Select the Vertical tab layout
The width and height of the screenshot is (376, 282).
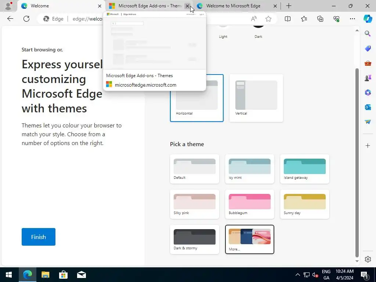256,98
